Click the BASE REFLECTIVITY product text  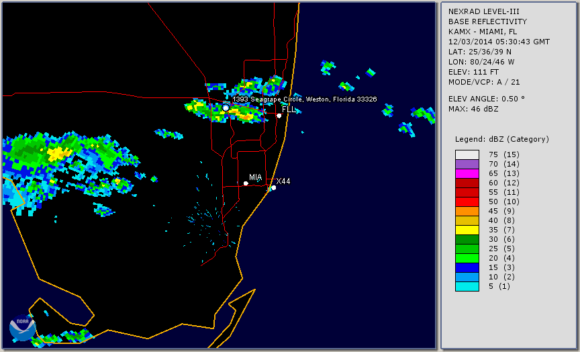pos(487,22)
